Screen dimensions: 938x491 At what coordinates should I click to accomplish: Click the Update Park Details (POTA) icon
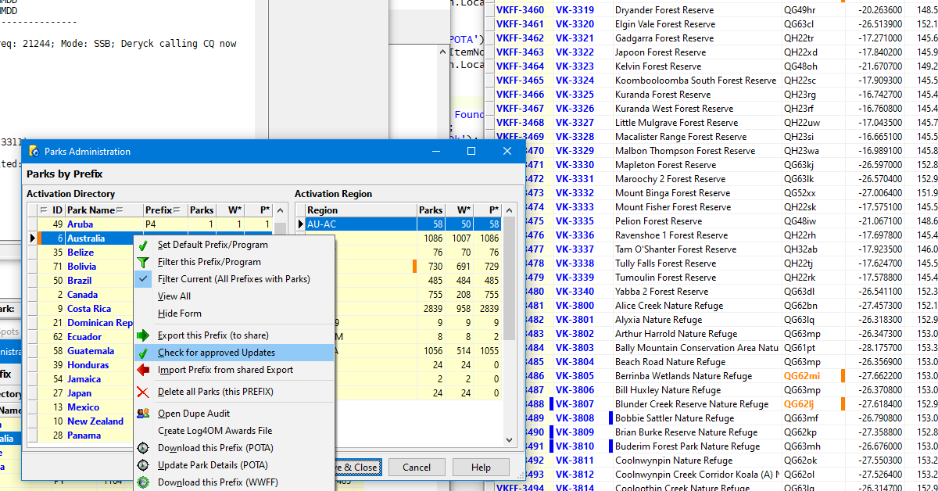click(143, 465)
